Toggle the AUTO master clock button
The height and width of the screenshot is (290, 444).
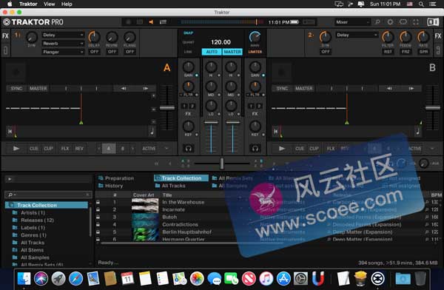point(212,52)
